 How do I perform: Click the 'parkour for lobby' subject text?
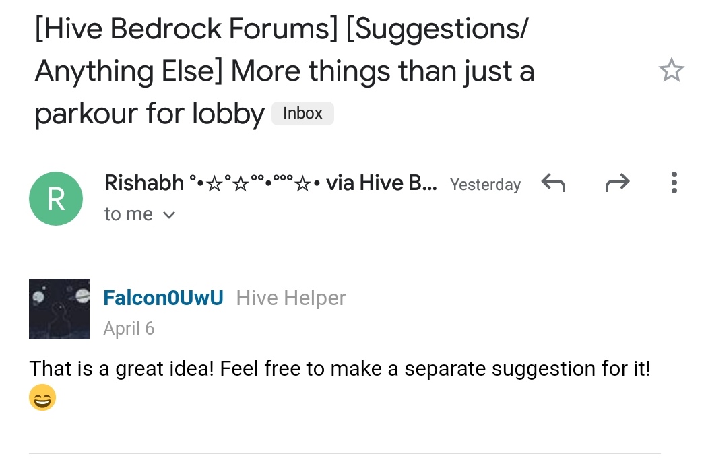(x=150, y=113)
